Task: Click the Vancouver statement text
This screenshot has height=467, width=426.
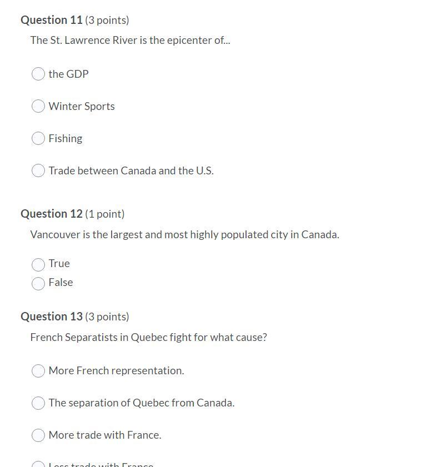Action: pyautogui.click(x=184, y=234)
